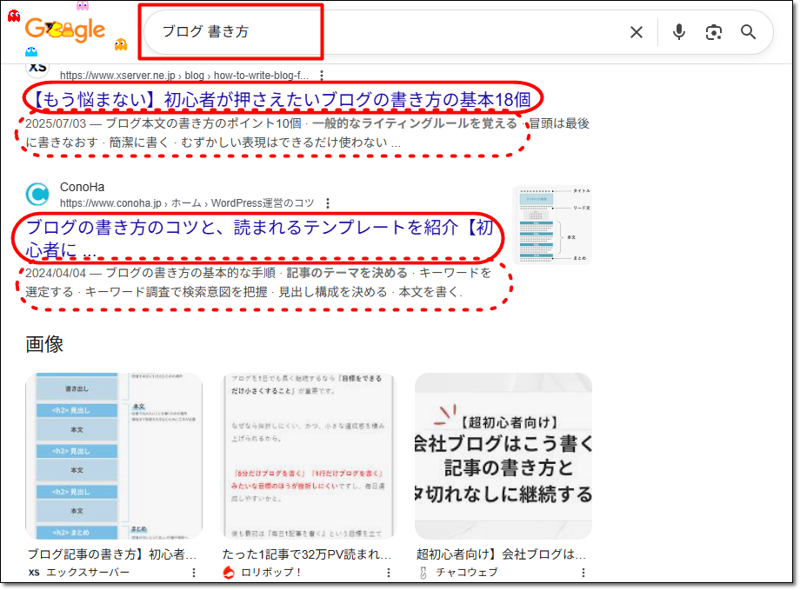800x590 pixels.
Task: Run the search with the magnifier icon
Action: click(749, 32)
